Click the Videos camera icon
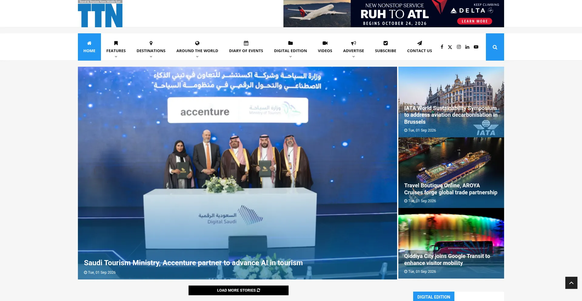 pyautogui.click(x=325, y=43)
